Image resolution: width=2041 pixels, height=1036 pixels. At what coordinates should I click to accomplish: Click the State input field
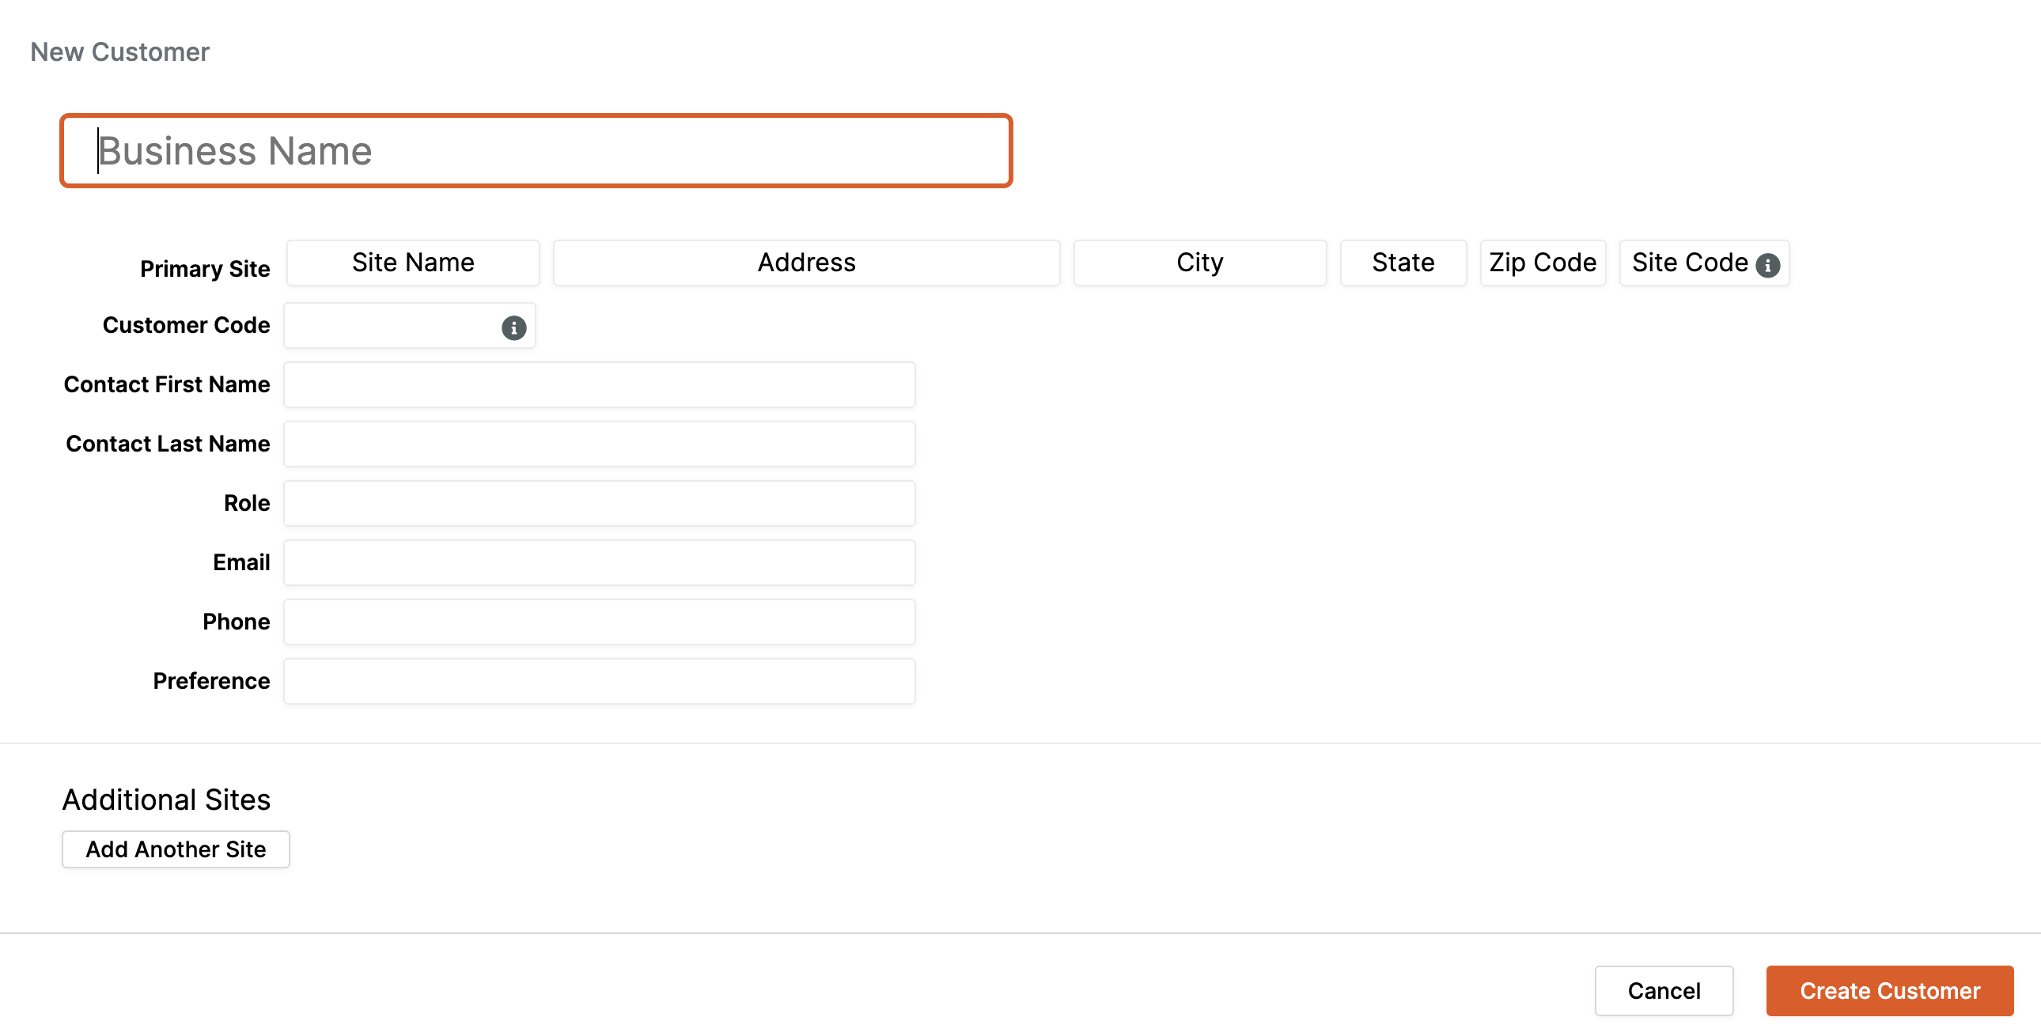tap(1403, 263)
